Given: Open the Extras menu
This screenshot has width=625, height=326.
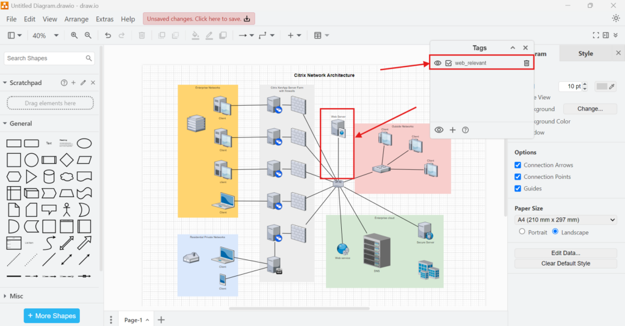Looking at the screenshot, I should [104, 19].
